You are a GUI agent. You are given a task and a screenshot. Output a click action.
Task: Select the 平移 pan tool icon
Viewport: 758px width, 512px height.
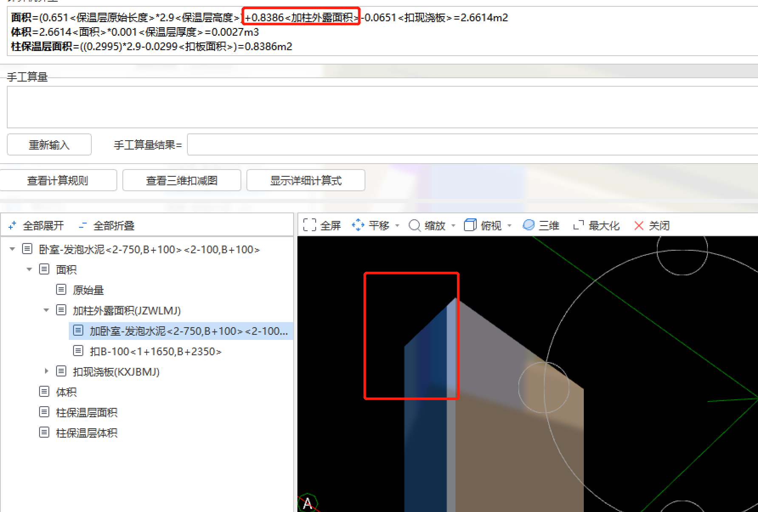358,225
